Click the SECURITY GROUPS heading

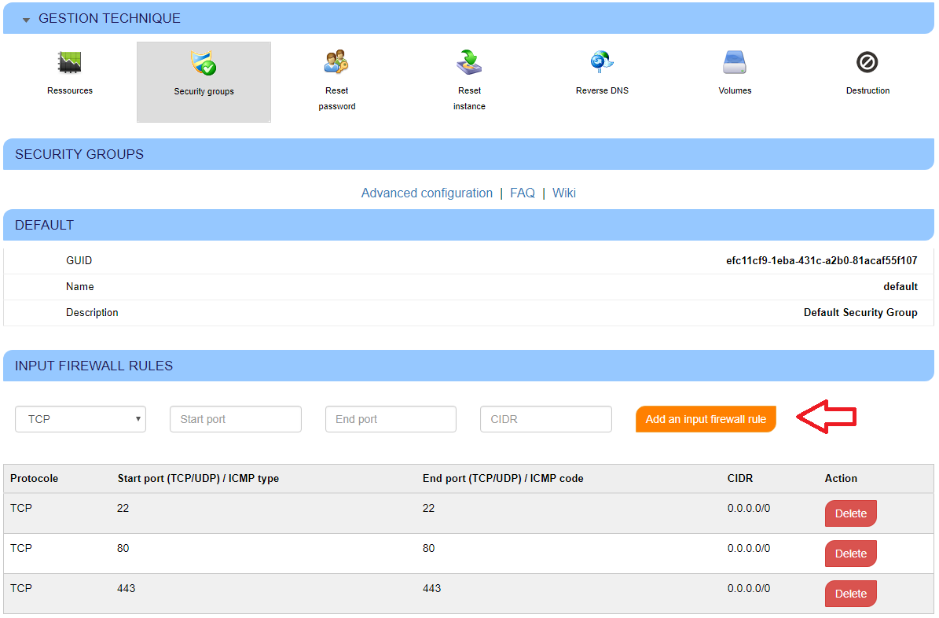[x=79, y=155]
